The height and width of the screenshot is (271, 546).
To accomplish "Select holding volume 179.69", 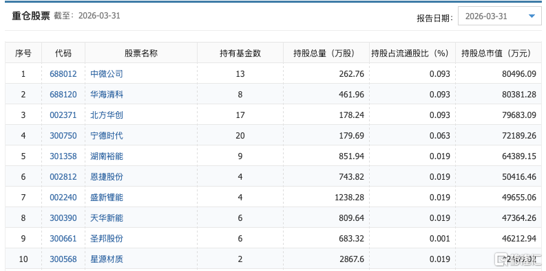I will coord(352,136).
